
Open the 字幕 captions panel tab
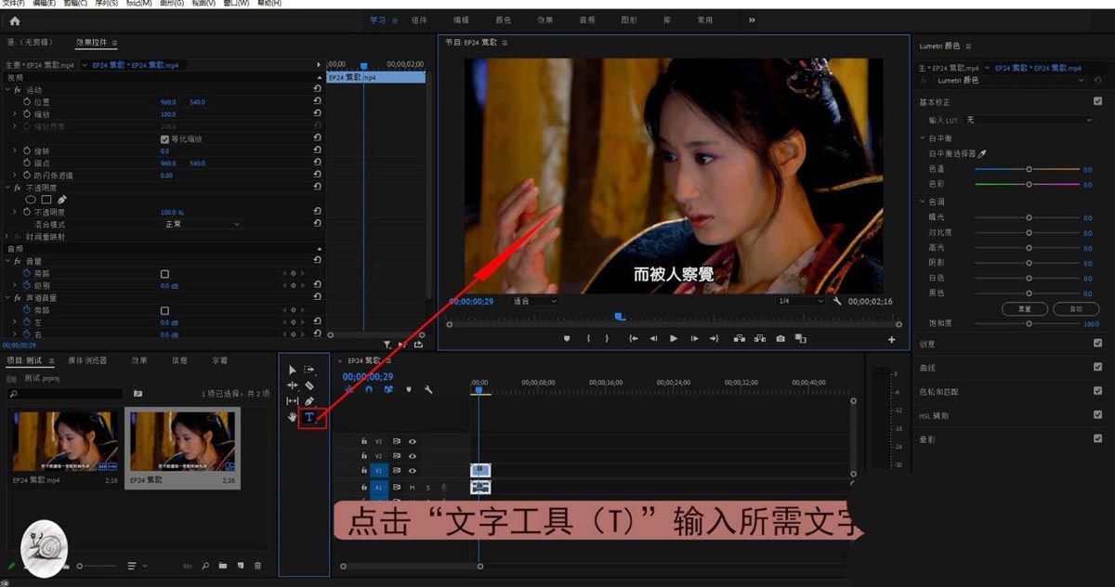pyautogui.click(x=219, y=360)
